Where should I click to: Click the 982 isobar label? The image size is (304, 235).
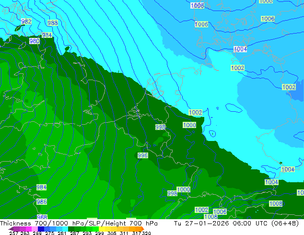pyautogui.click(x=26, y=21)
